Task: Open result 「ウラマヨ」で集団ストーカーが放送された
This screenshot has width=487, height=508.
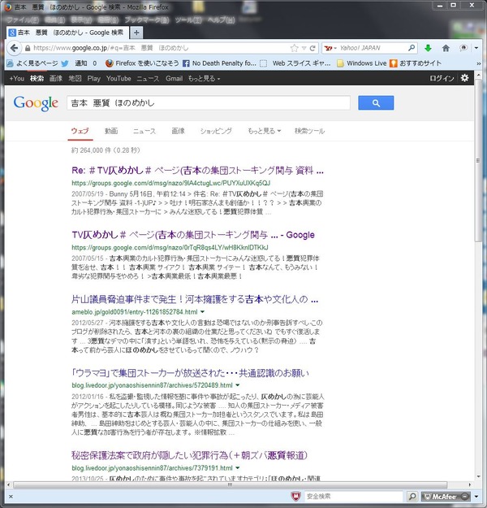Action: [190, 373]
